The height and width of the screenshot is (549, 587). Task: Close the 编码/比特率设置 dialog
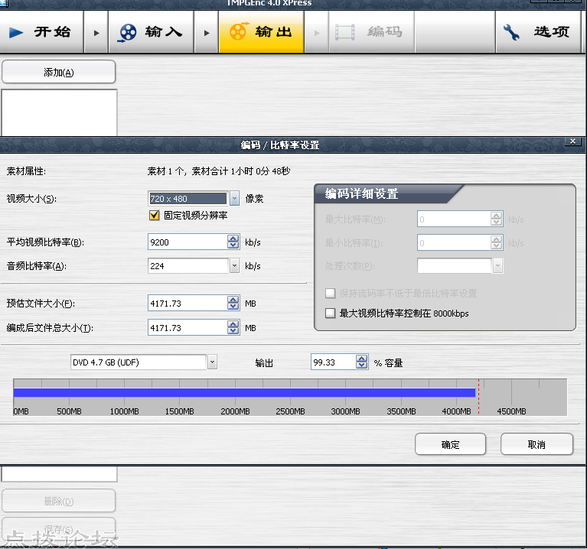pyautogui.click(x=572, y=141)
